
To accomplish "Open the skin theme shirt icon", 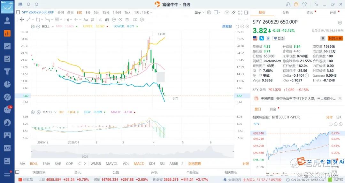I will tap(304, 4).
